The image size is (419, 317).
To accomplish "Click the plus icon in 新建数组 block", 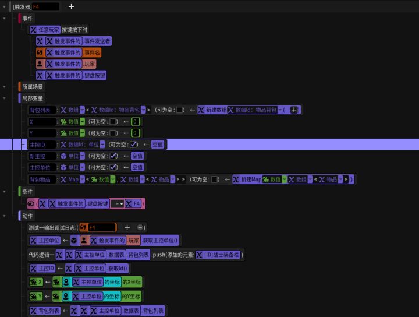I will point(294,110).
